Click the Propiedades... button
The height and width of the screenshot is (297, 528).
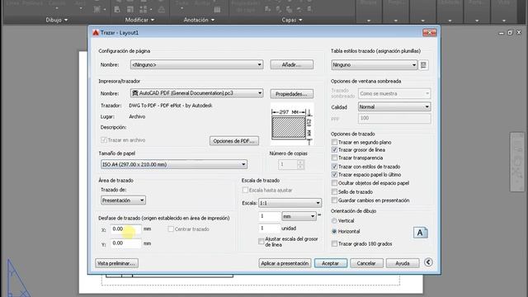pos(291,94)
